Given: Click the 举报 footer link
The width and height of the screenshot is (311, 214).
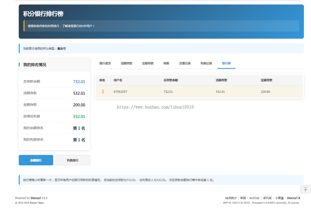Looking at the screenshot, I should pos(243,198).
